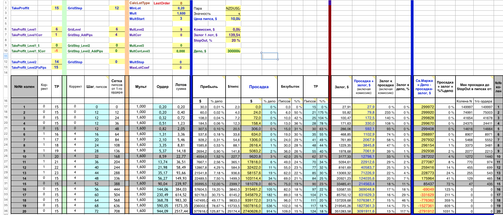
Task: Select the order cell 944,09
Action: (x=162, y=211)
